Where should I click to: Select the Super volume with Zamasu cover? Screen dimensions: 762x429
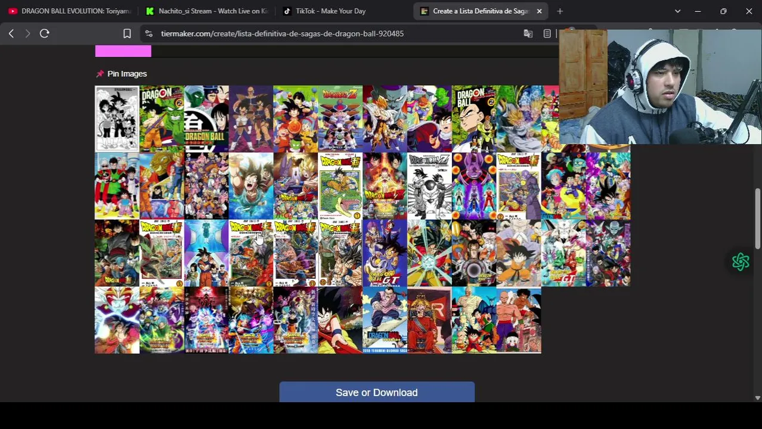(162, 253)
